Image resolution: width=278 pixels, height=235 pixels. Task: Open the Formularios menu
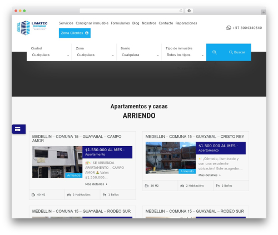point(120,23)
